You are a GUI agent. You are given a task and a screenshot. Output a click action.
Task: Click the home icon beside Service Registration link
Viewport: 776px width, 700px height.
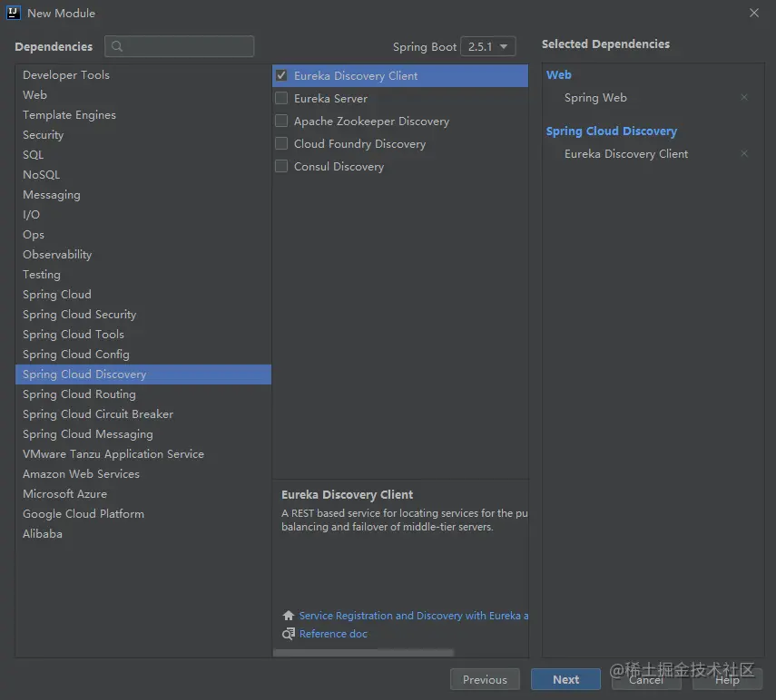coord(288,616)
